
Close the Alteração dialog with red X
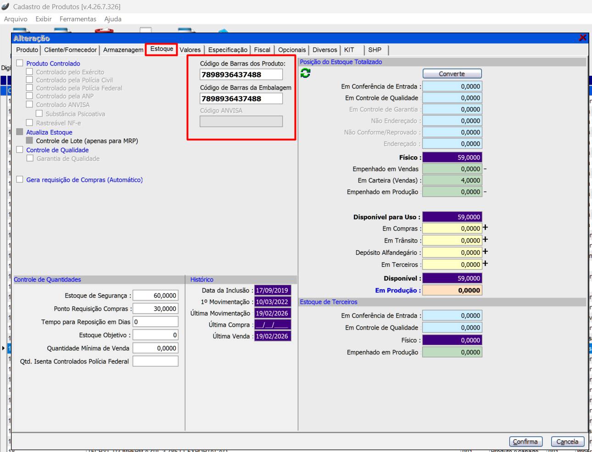(582, 38)
